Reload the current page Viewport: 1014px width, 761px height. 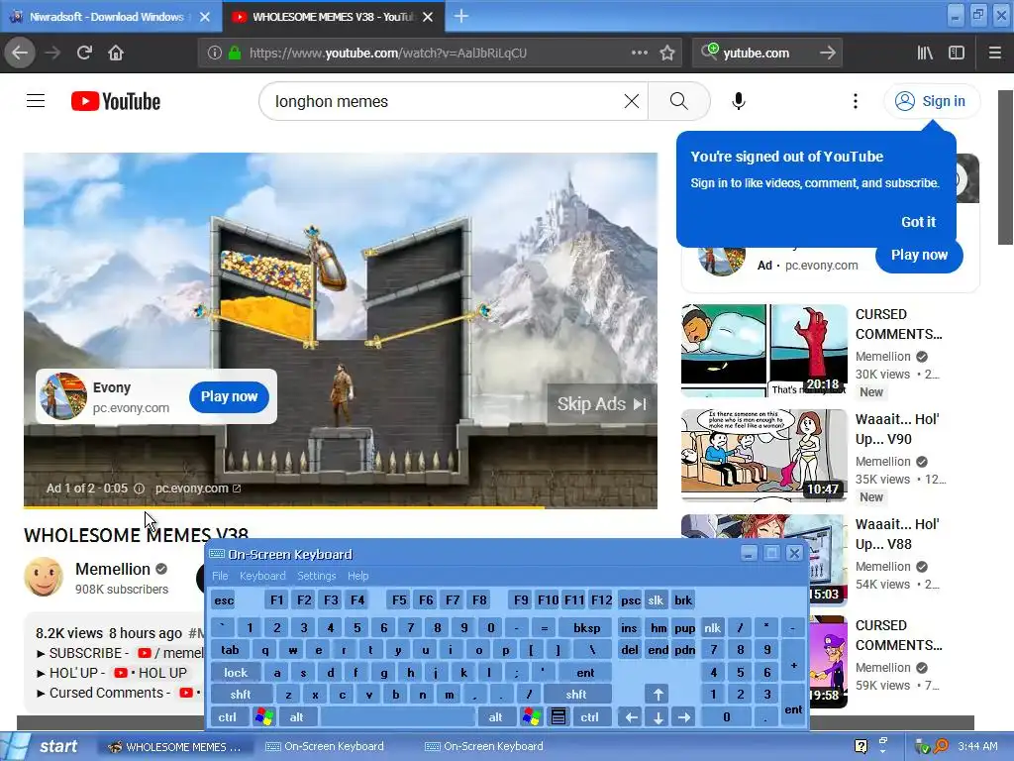pos(84,53)
